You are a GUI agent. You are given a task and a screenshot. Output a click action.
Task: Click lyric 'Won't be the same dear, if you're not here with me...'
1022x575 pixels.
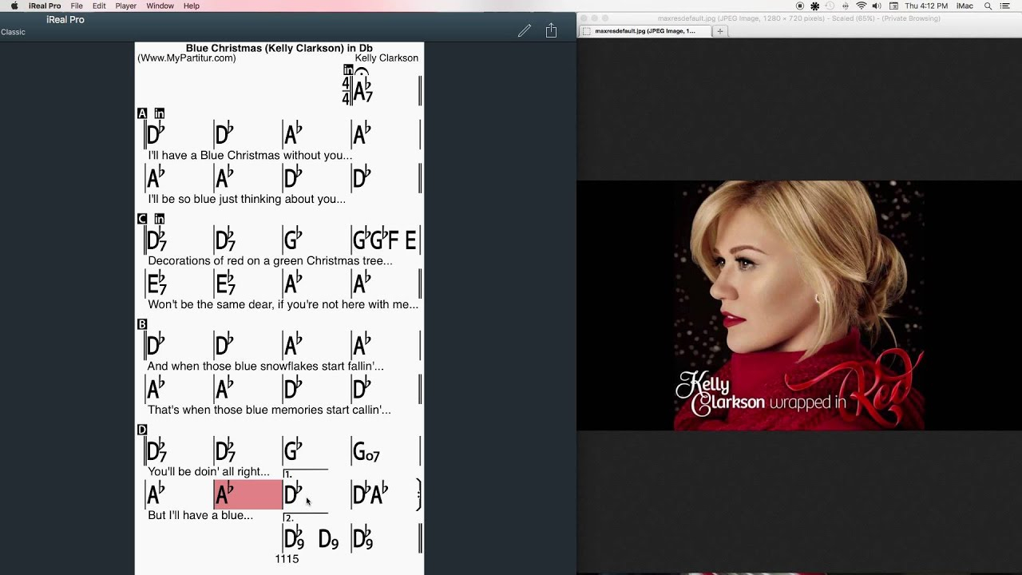point(283,304)
